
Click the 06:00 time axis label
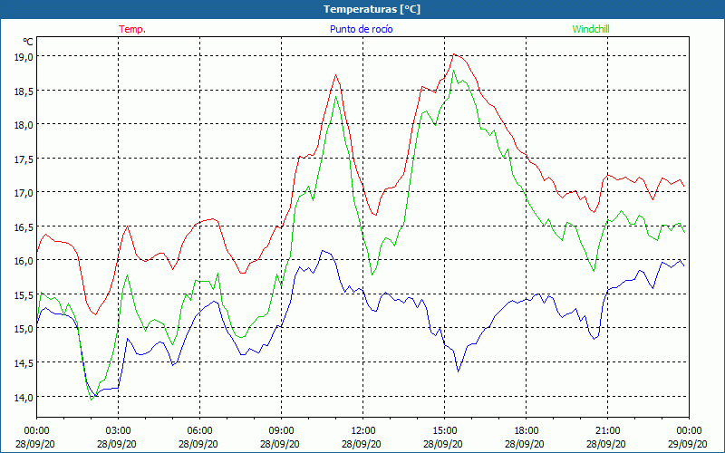click(x=199, y=431)
